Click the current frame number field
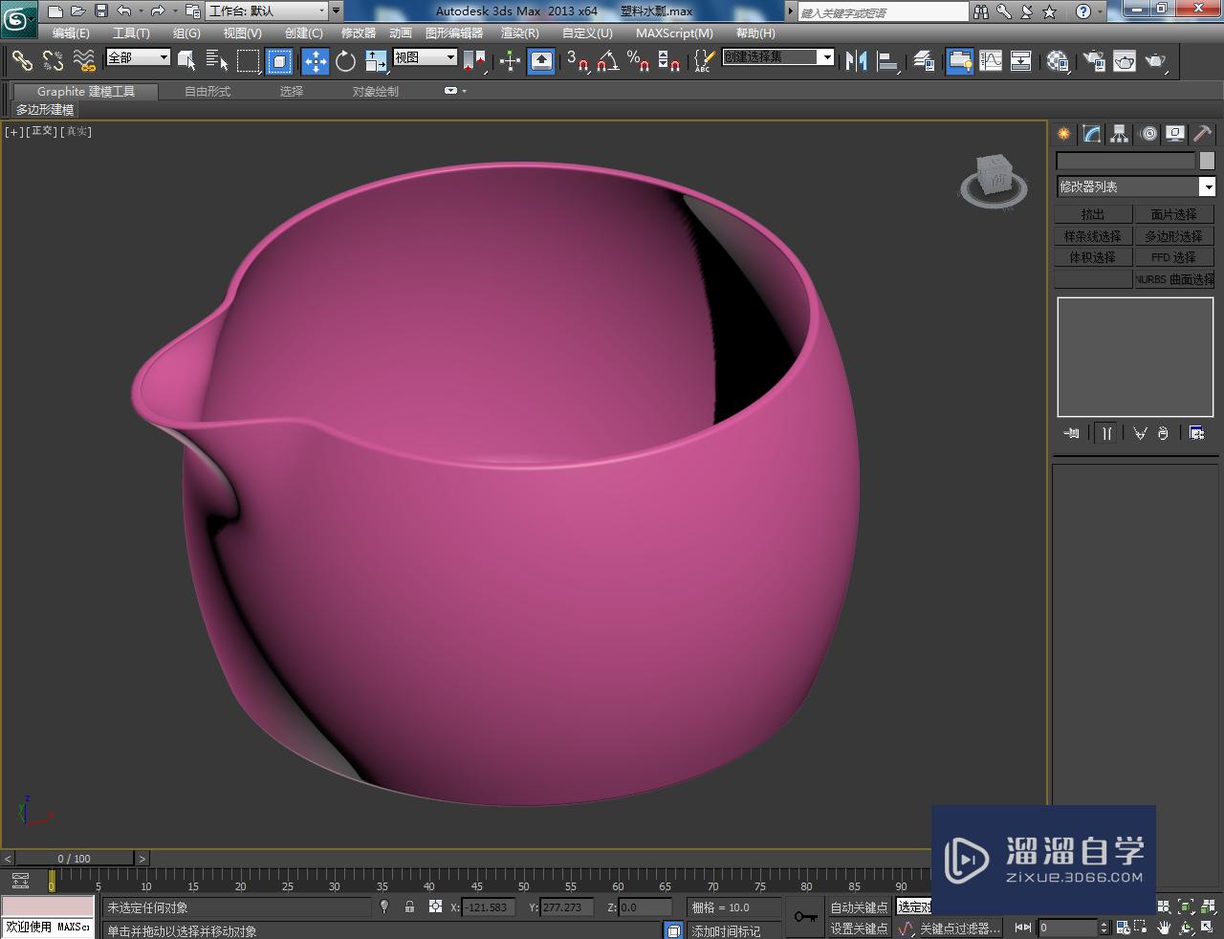Screen dimensions: 1224x939 (1068, 928)
